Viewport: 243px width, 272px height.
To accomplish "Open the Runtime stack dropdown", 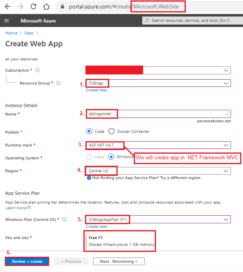I will 158,145.
